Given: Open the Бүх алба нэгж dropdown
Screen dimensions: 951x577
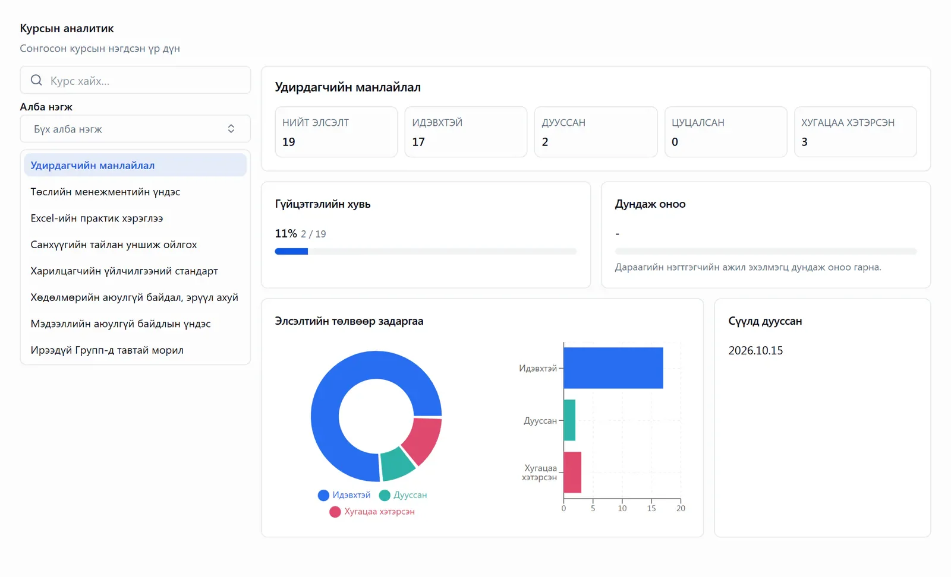Looking at the screenshot, I should tap(136, 129).
